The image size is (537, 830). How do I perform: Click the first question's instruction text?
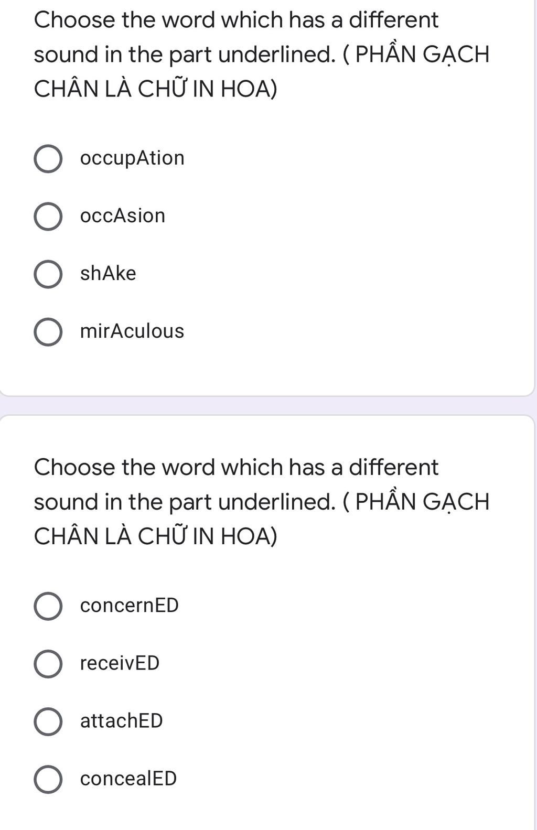click(x=261, y=54)
